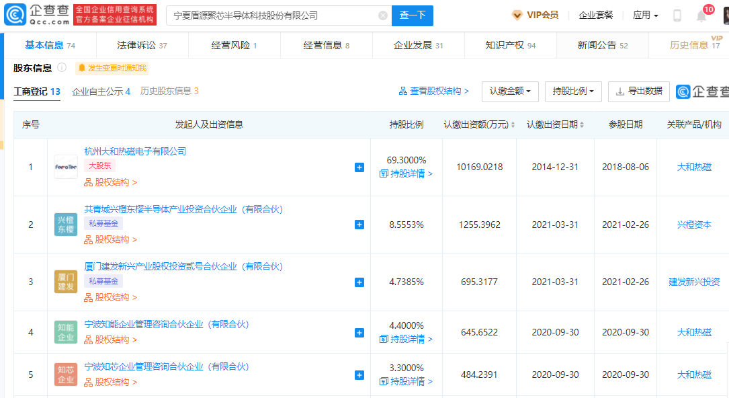Open the 持股比例 dropdown filter
729x398 pixels.
pos(573,91)
